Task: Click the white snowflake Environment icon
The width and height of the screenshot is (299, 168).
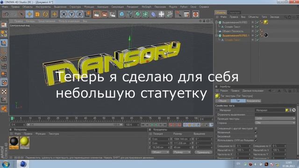Action: [161, 14]
